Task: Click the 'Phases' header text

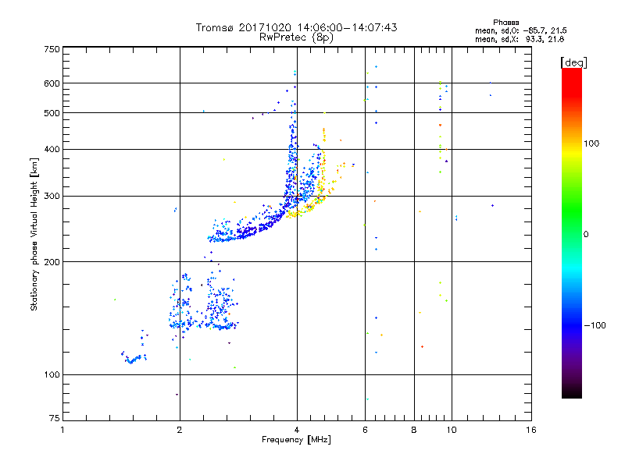Action: pos(505,23)
